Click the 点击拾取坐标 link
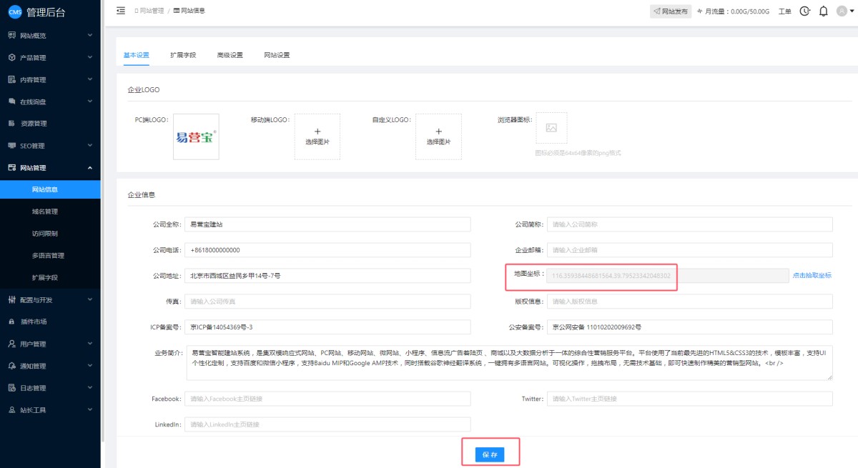The width and height of the screenshot is (858, 468). click(x=812, y=276)
